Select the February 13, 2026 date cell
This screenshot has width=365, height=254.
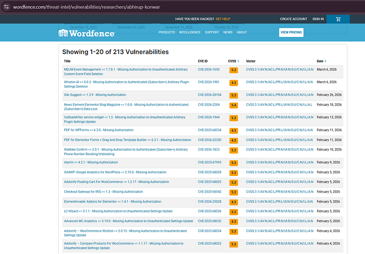tap(329, 117)
